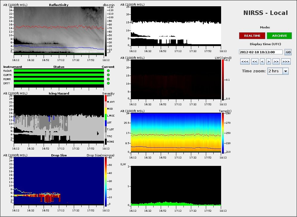The width and height of the screenshot is (297, 217).
Task: Click the RDMR current status indicator light
Action: (x=108, y=79)
